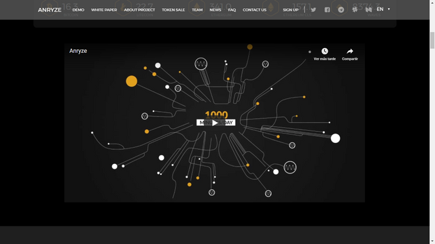This screenshot has width=435, height=244.
Task: Open the Telegram channel icon
Action: (x=341, y=9)
